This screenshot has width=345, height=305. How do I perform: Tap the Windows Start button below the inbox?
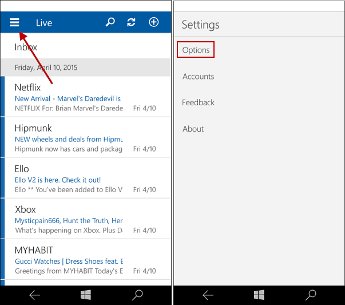(86, 295)
